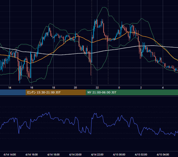This screenshot has width=178, height=157.
Task: Click the 18 hour axis label
Action: coord(53,88)
